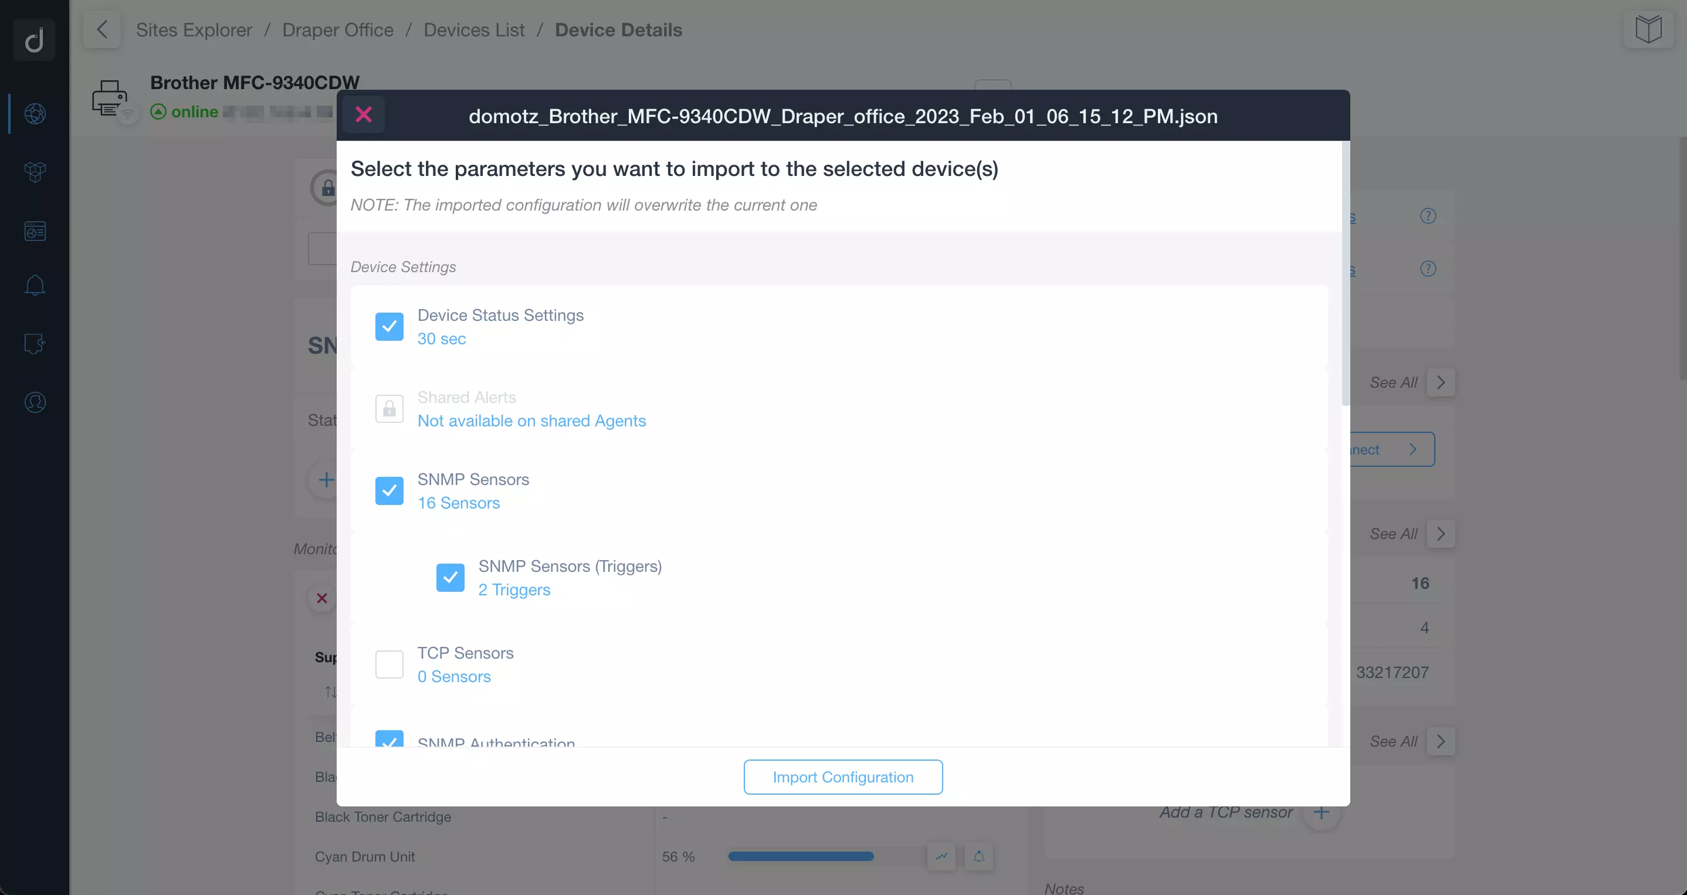Click the 16 Sensors link

pyautogui.click(x=459, y=503)
